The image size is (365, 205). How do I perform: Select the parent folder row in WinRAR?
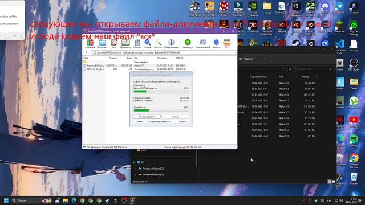136,62
